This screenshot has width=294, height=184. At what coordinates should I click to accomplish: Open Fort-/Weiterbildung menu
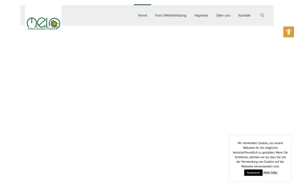171,15
